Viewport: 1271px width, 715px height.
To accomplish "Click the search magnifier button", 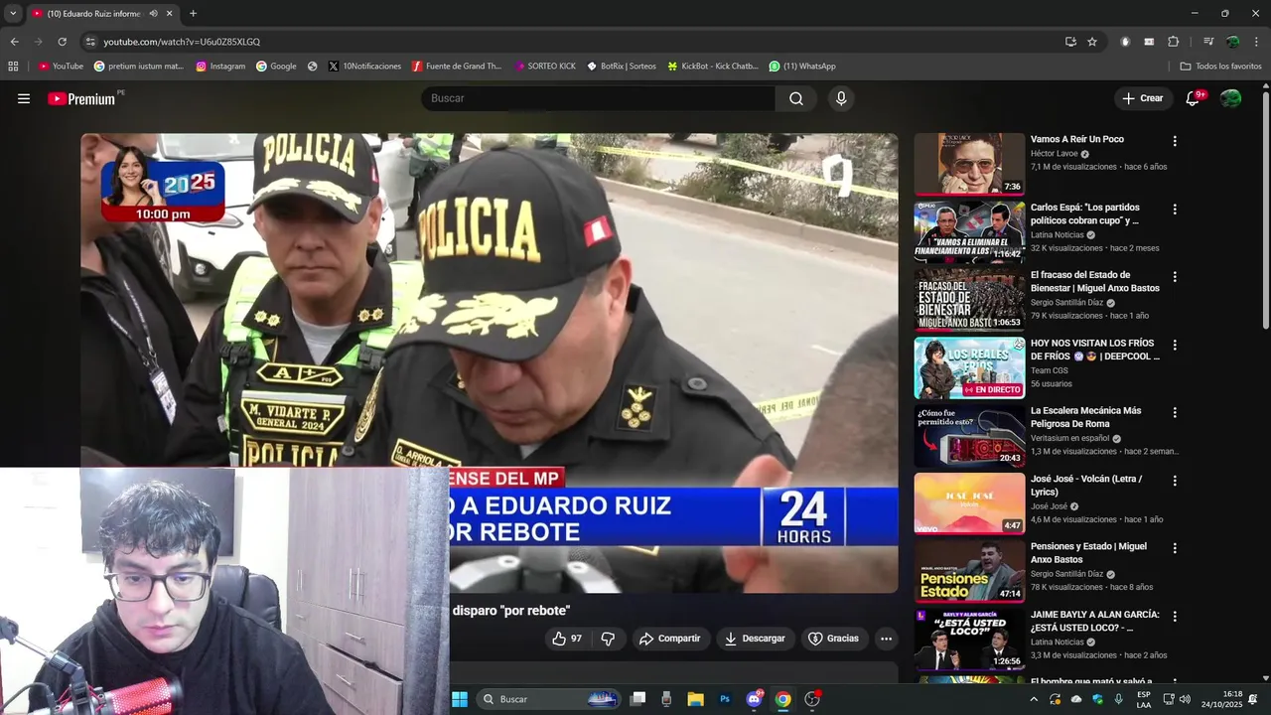I will click(x=796, y=98).
